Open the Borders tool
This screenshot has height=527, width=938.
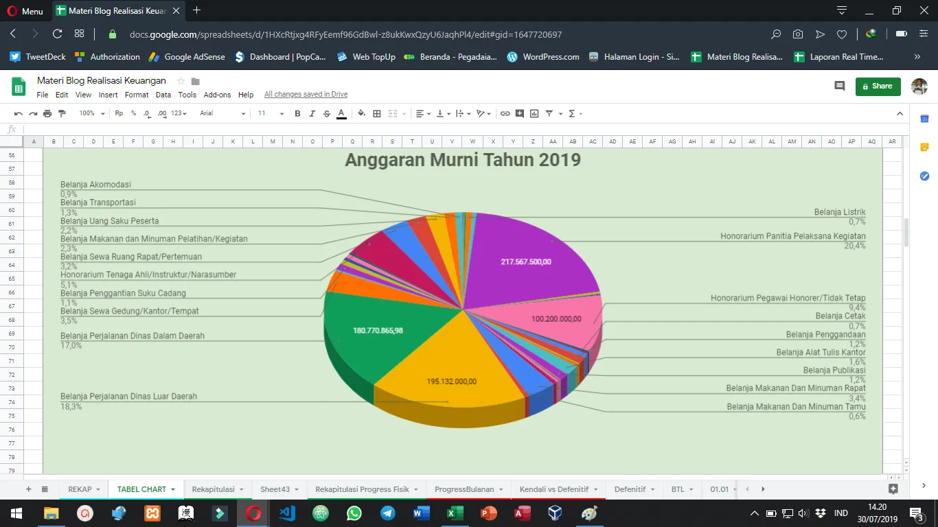click(x=377, y=113)
